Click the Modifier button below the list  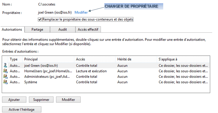(x=68, y=100)
